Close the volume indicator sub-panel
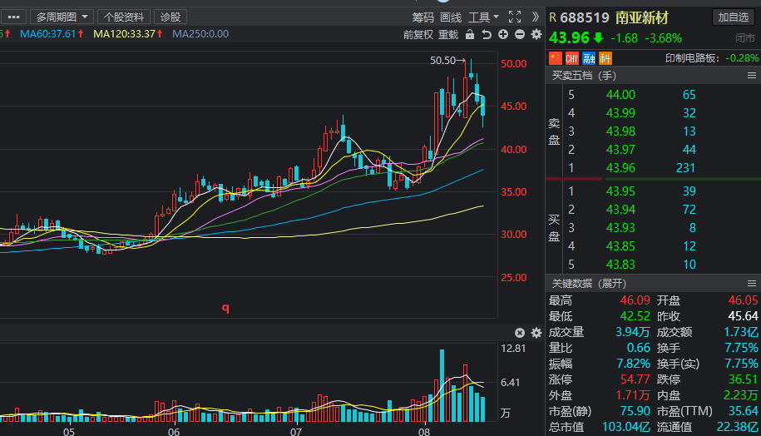 pos(520,332)
